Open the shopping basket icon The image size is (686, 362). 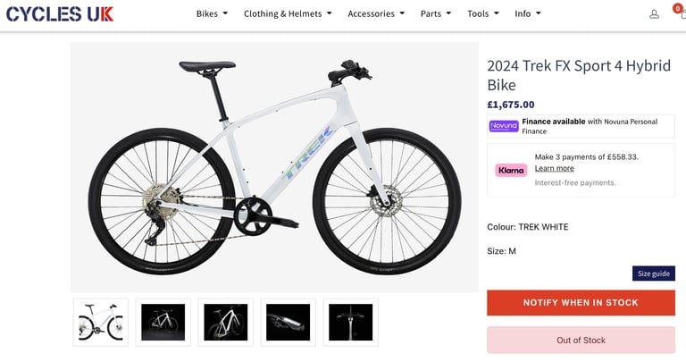pos(682,13)
